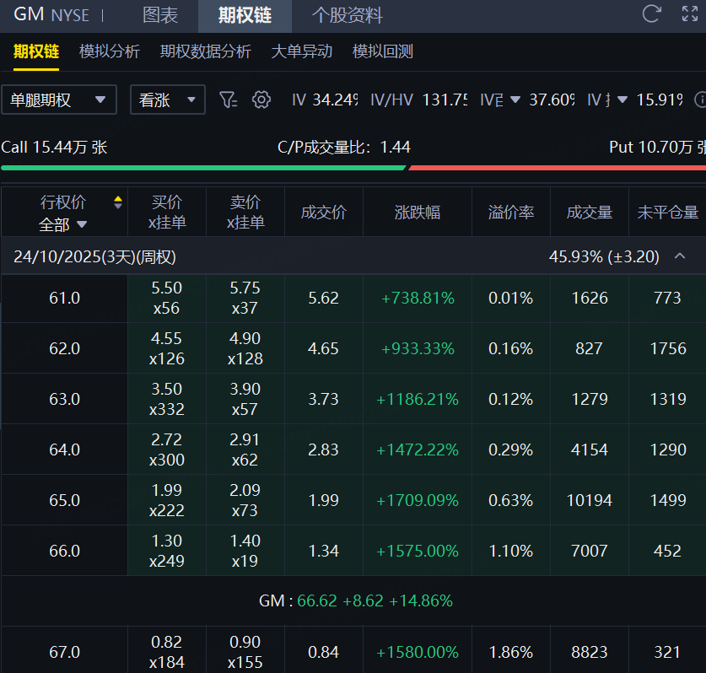Open the 大单异动 sub-tab

click(301, 51)
